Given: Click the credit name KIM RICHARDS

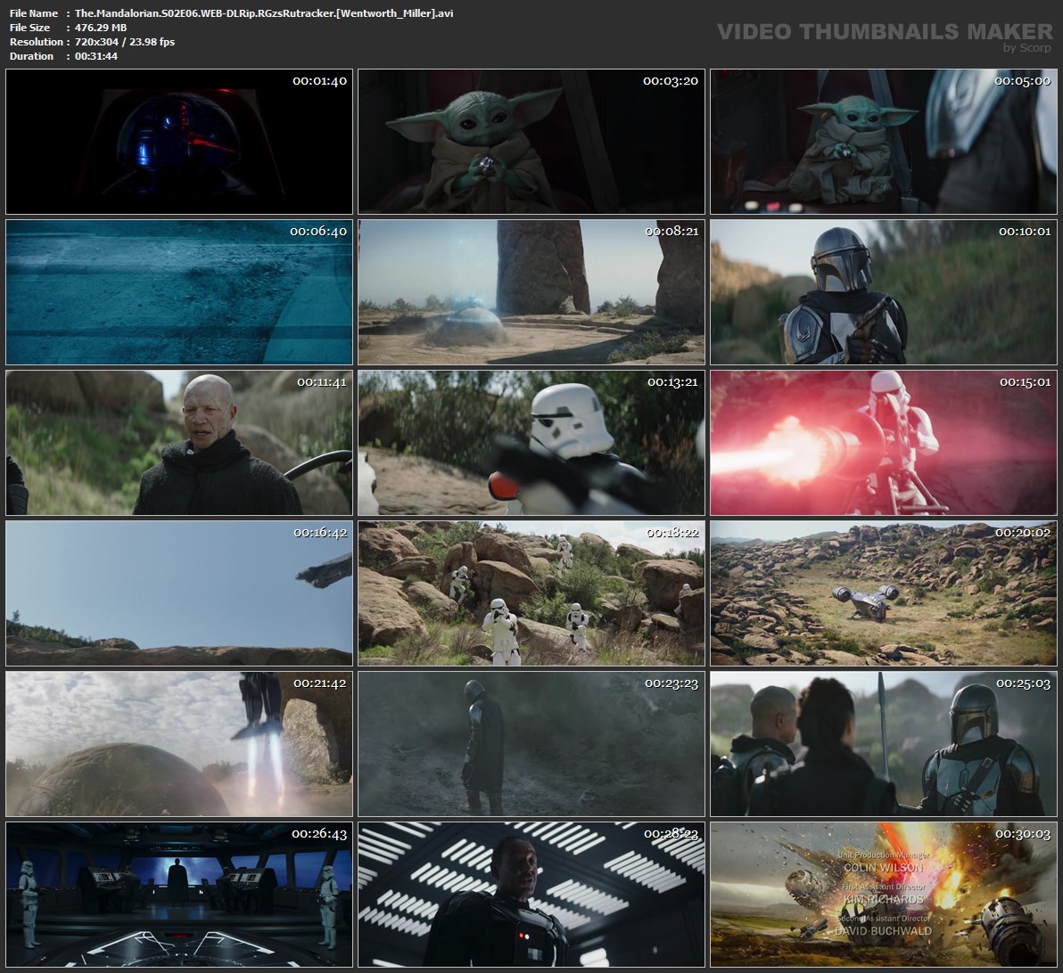Looking at the screenshot, I should click(x=884, y=899).
